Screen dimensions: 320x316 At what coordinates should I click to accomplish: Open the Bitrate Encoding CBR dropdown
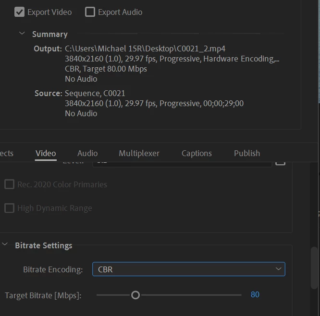[189, 269]
